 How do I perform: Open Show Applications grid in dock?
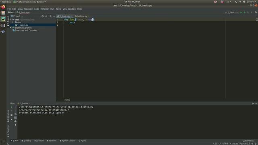[3, 142]
